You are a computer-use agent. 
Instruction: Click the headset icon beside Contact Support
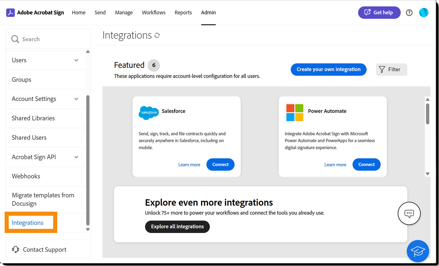[15, 249]
